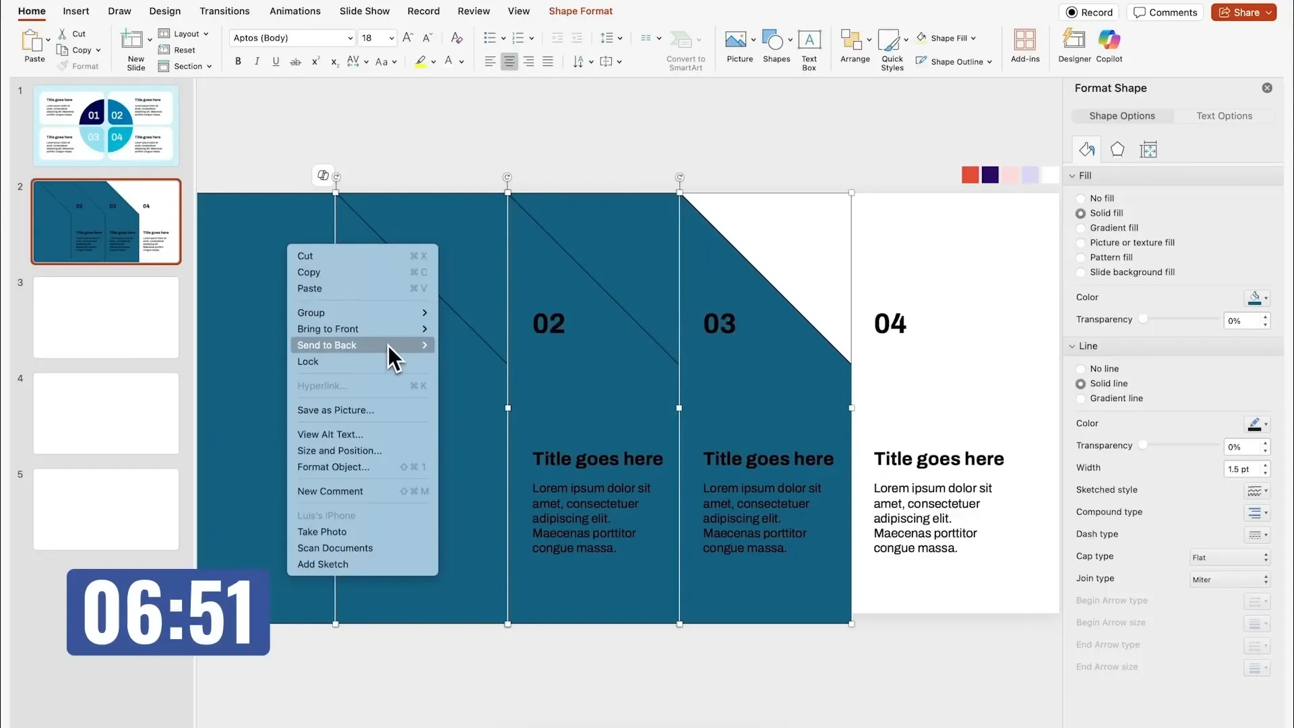This screenshot has height=728, width=1294.
Task: Select the No fill option
Action: [x=1081, y=198]
